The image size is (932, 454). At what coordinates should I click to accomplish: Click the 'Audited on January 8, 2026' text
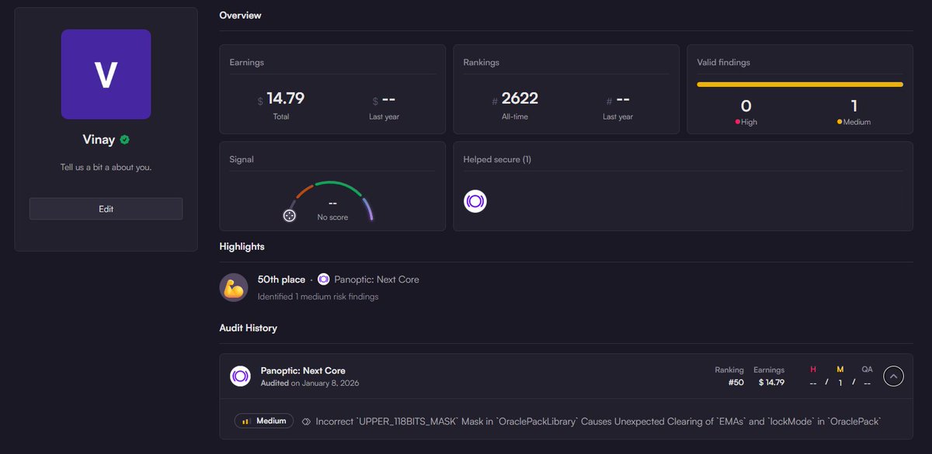click(x=310, y=383)
